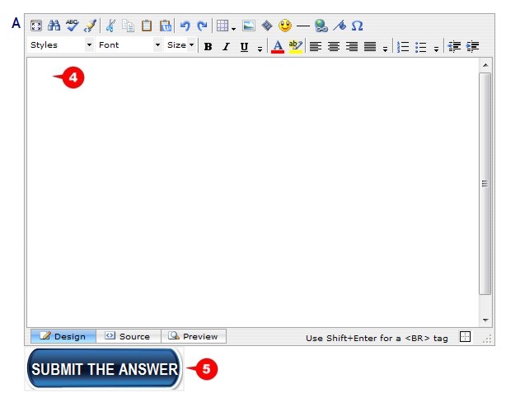Click 'Use Shift+Enter for a <BR> tag' text
Image resolution: width=506 pixels, height=393 pixels.
pyautogui.click(x=377, y=338)
